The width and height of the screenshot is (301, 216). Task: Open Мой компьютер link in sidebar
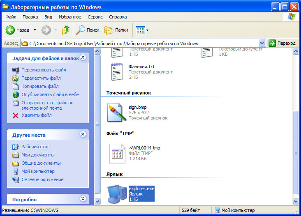pos(38,172)
